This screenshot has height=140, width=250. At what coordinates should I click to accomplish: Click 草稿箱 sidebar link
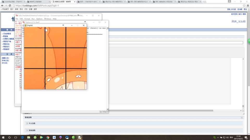tap(5, 36)
